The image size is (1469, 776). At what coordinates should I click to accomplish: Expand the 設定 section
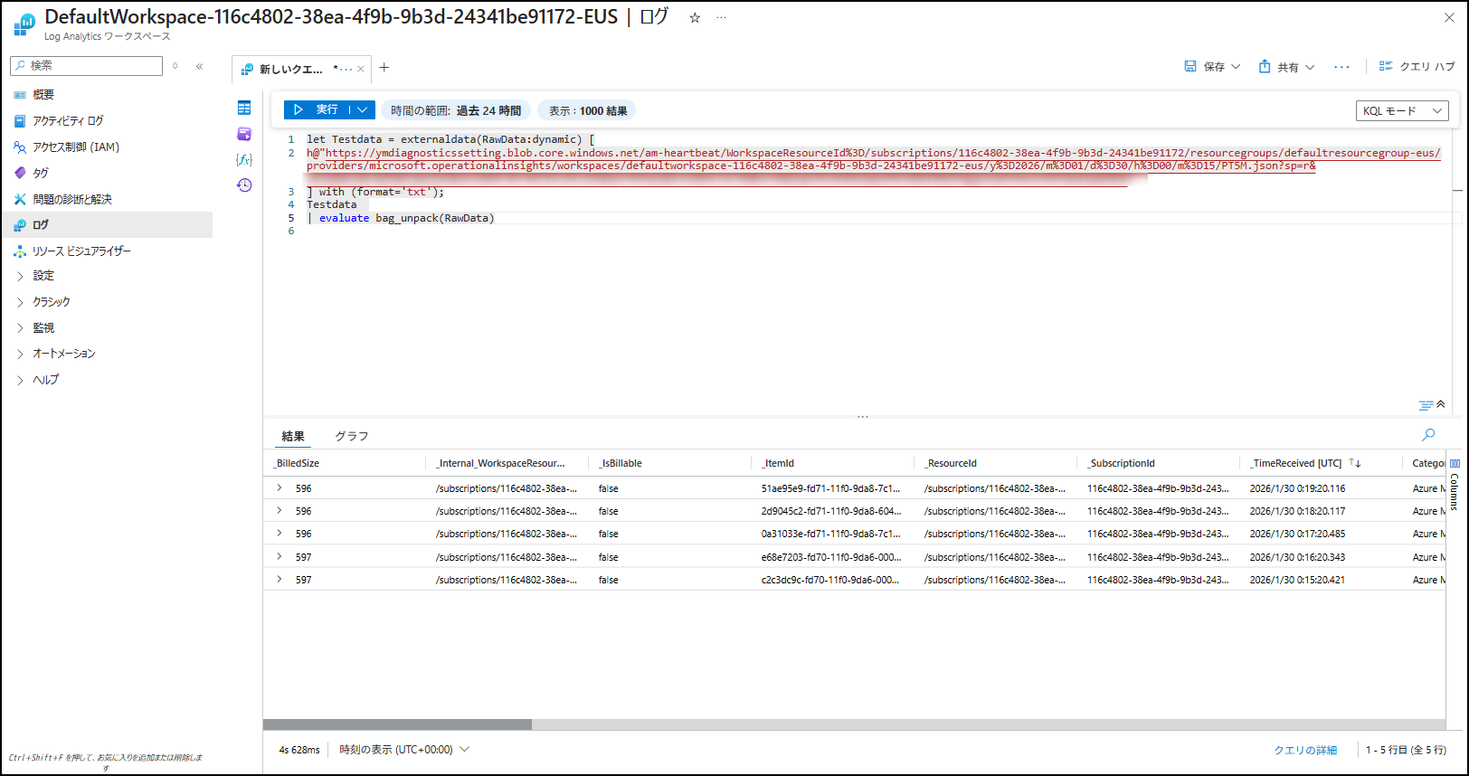pos(20,276)
